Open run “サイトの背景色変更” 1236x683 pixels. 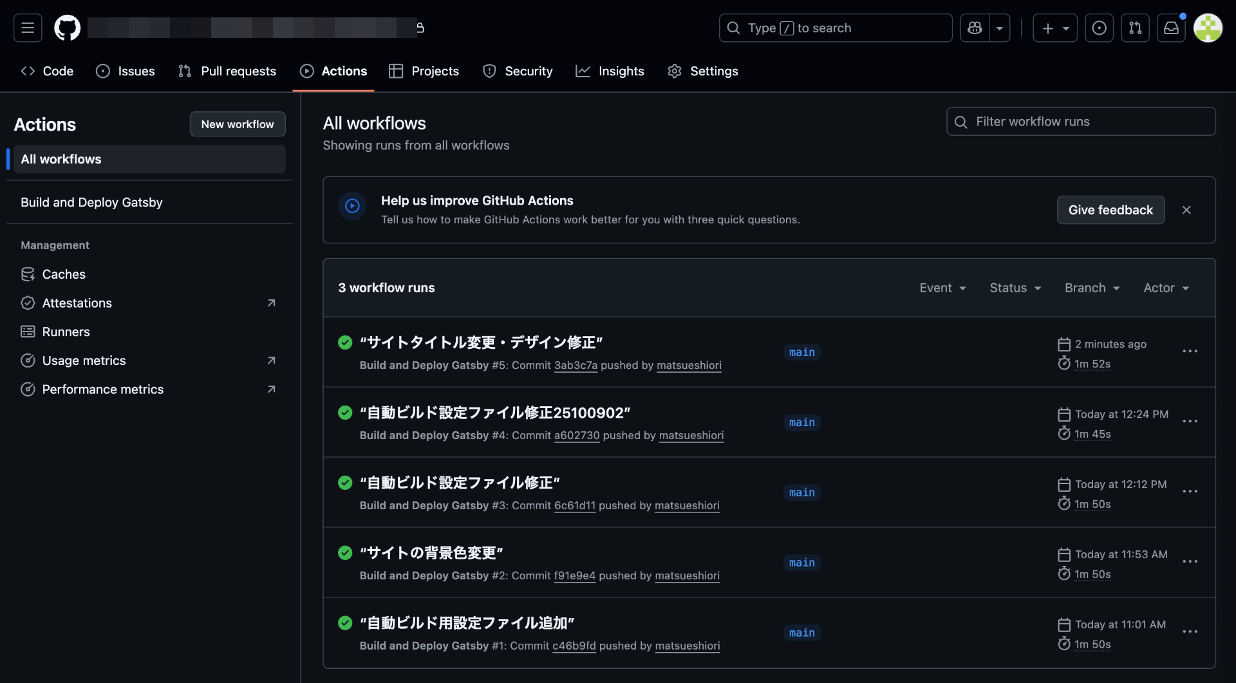point(431,553)
